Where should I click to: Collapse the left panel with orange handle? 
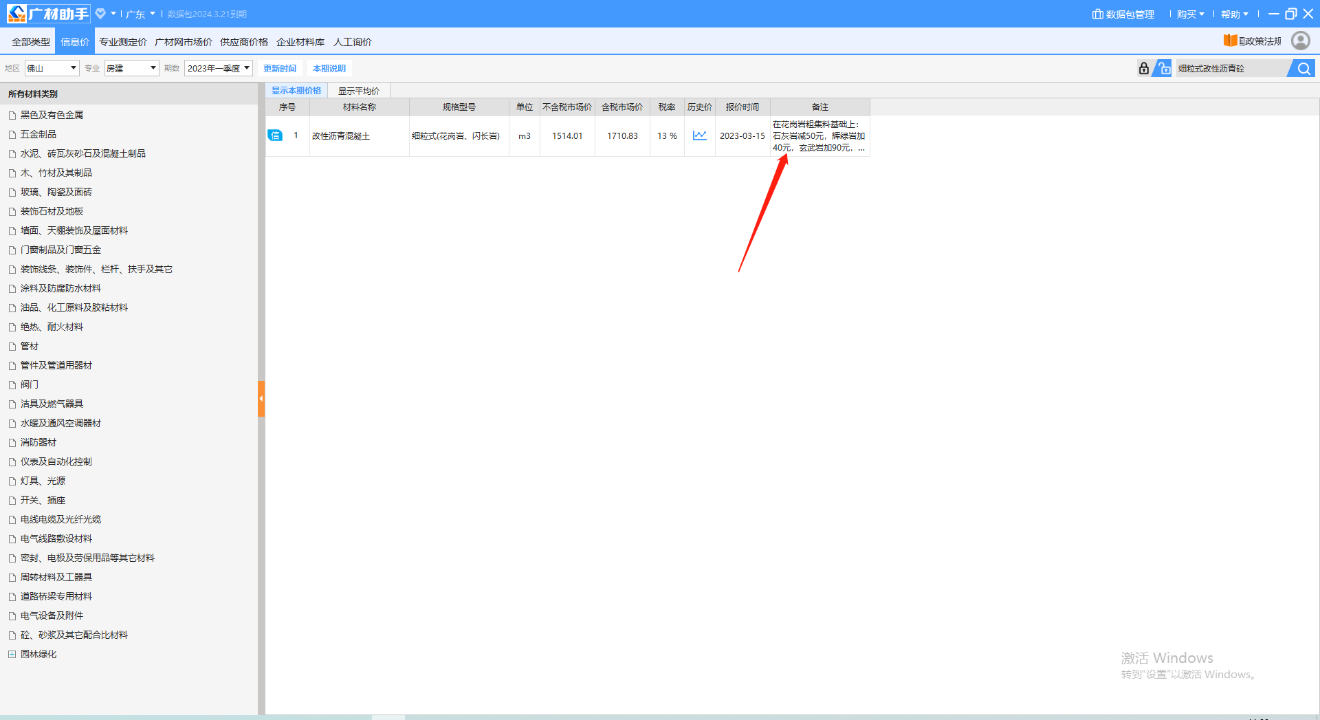pyautogui.click(x=261, y=398)
